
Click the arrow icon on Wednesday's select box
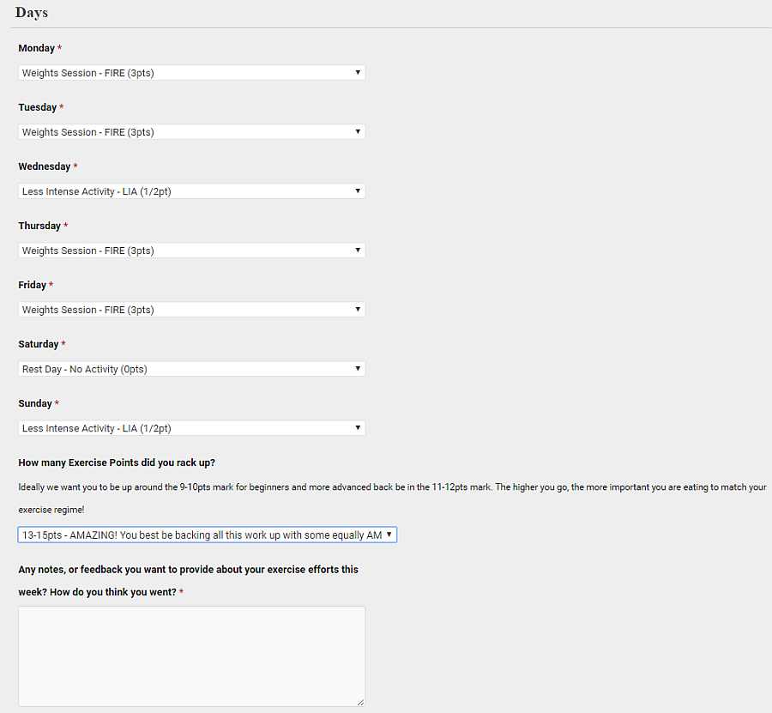358,191
